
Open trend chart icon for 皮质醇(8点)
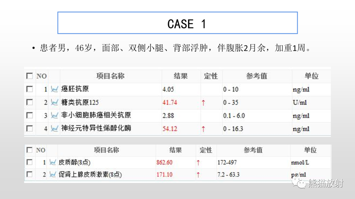pyautogui.click(x=53, y=162)
